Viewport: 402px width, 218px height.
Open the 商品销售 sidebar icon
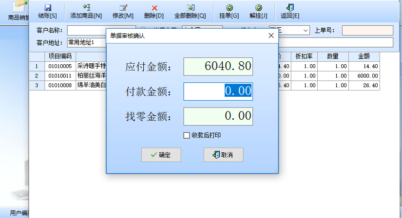click(x=19, y=11)
